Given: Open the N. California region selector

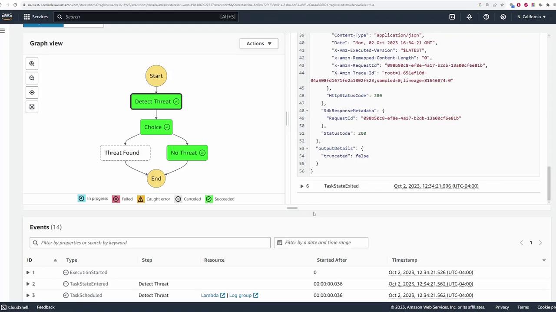Looking at the screenshot, I should [x=531, y=17].
